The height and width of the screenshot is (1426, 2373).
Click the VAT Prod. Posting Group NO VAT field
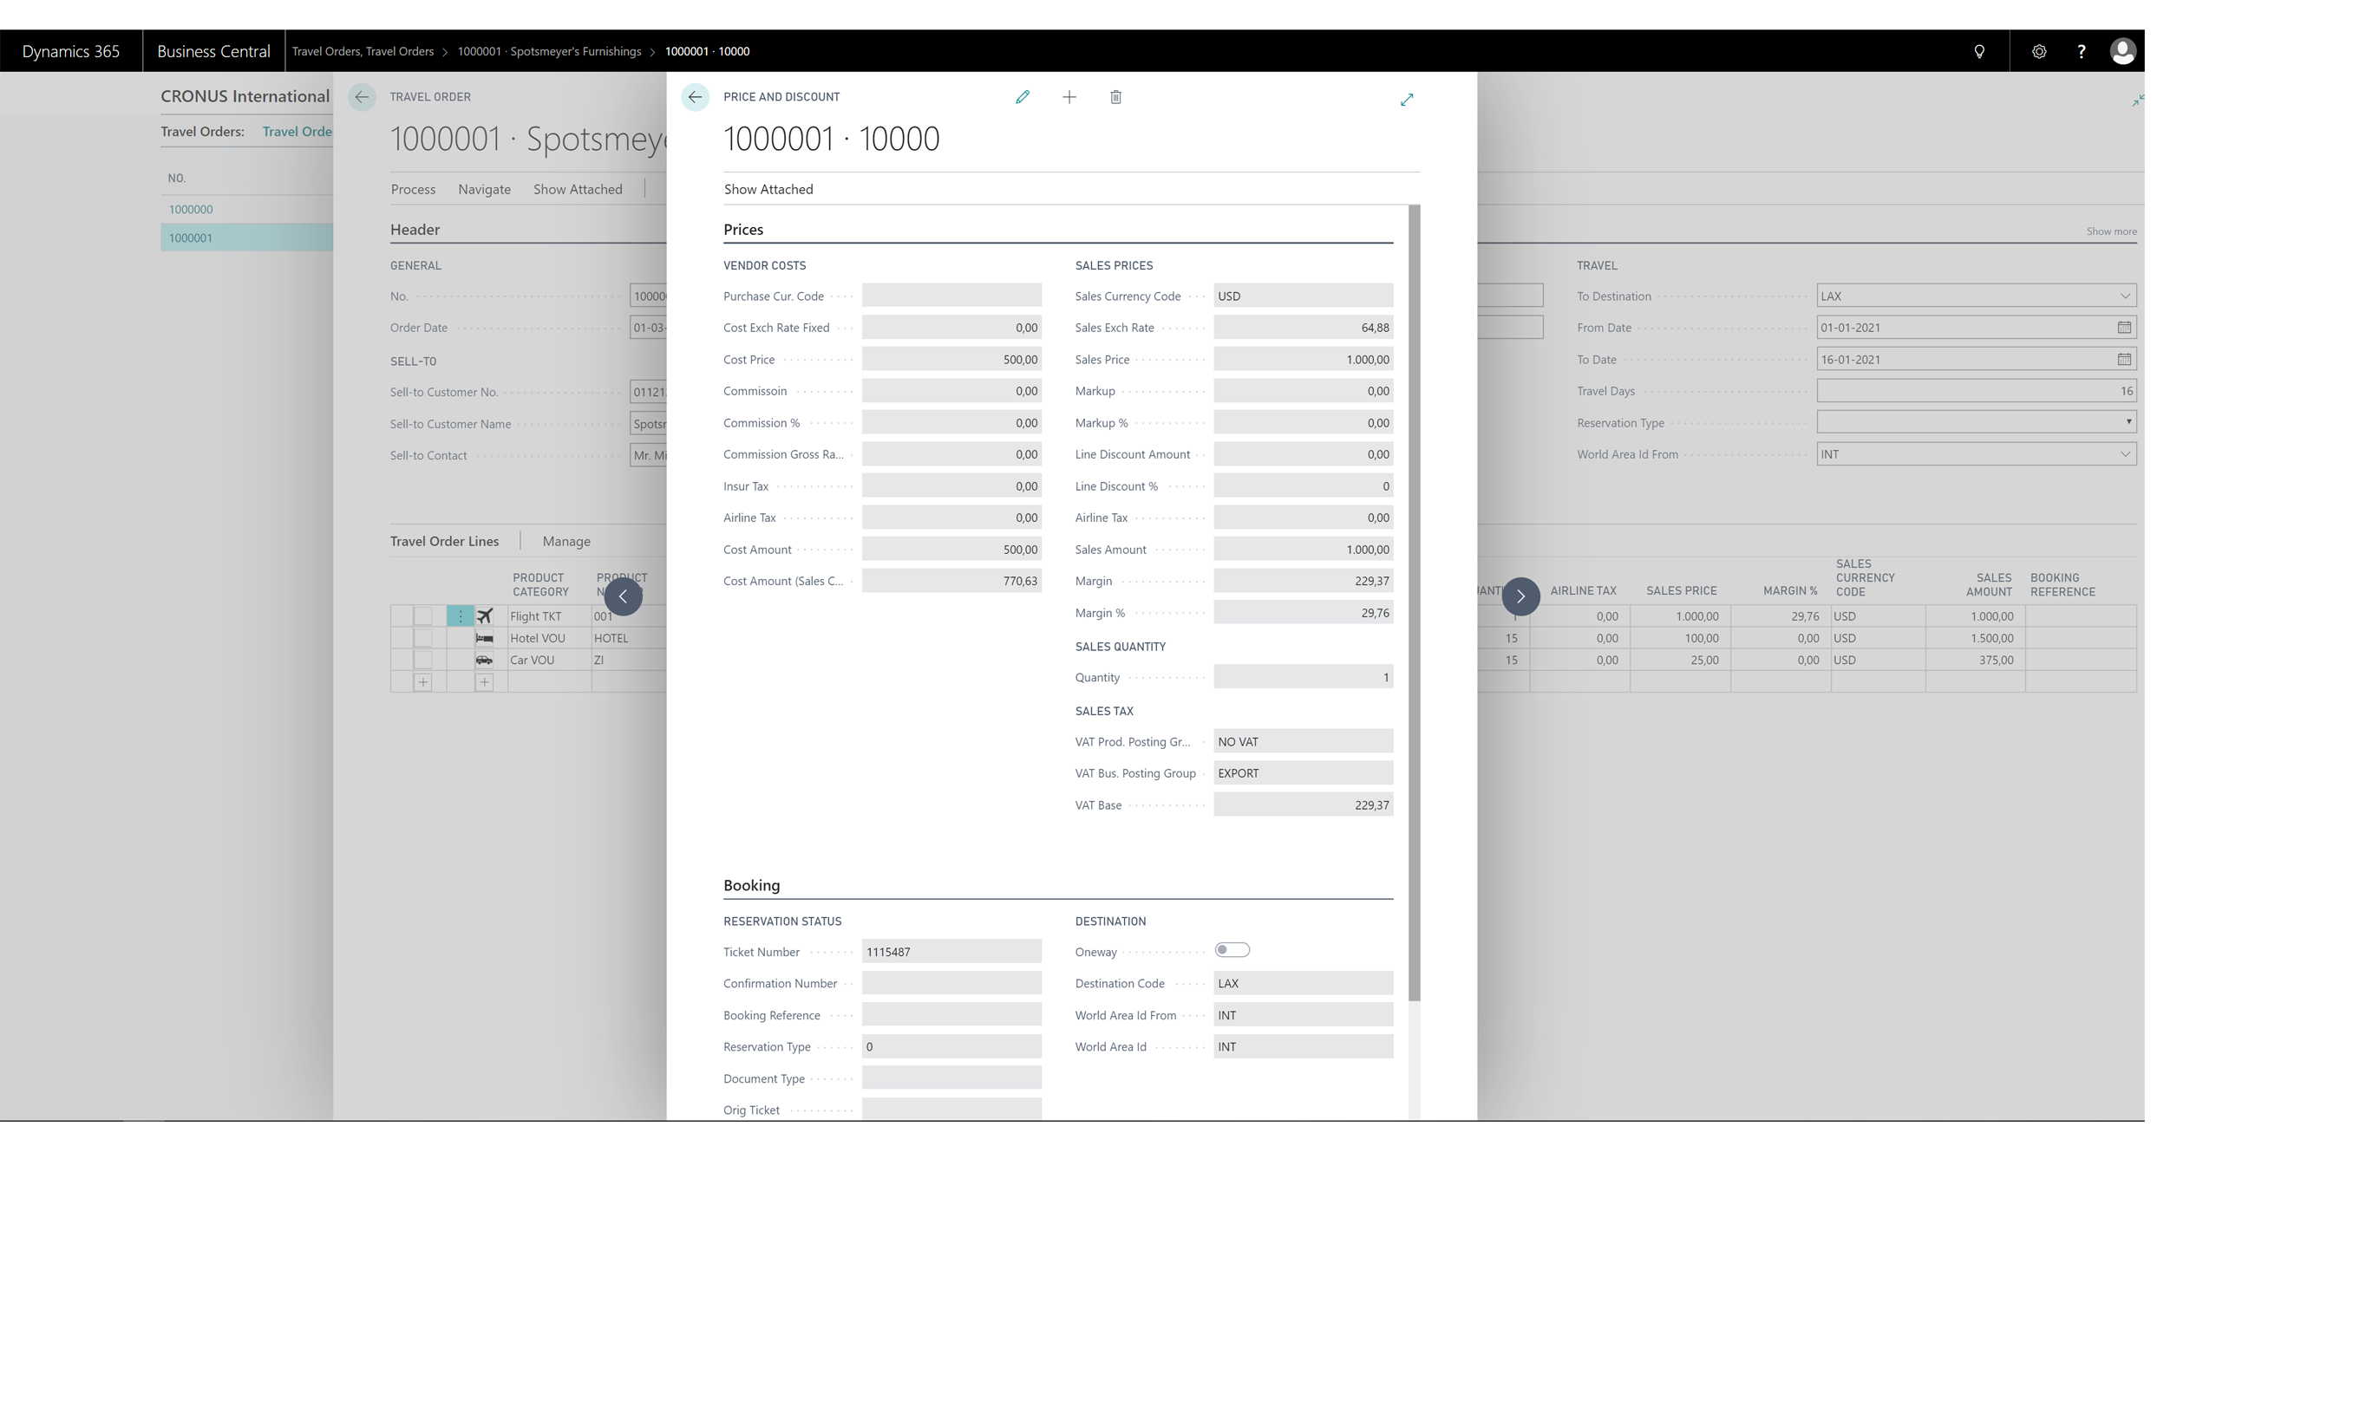coord(1303,741)
